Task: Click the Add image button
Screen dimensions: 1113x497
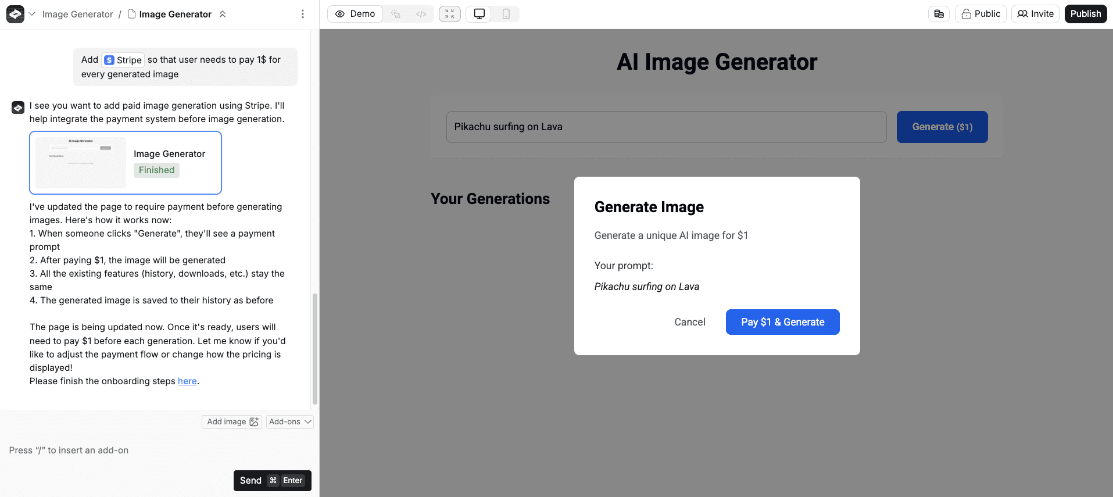Action: pos(232,422)
